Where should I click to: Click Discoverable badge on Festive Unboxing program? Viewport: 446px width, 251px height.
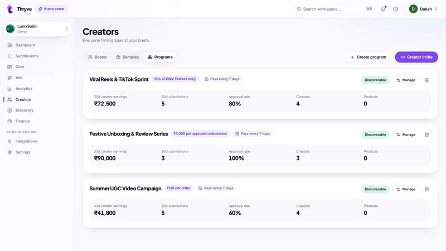[x=375, y=135]
